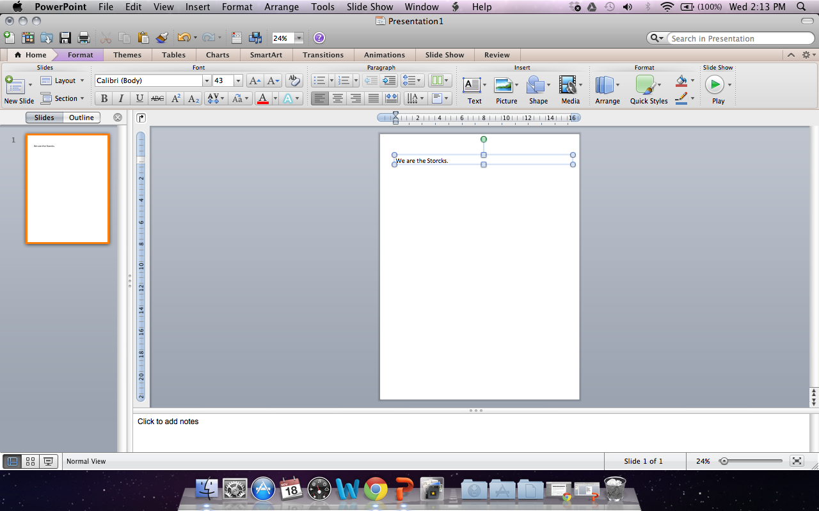Switch to the SmartArt ribbon tab
The width and height of the screenshot is (819, 511).
[266, 55]
